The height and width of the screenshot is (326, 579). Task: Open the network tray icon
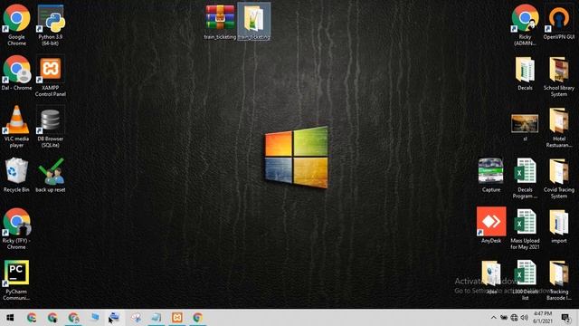(x=514, y=318)
